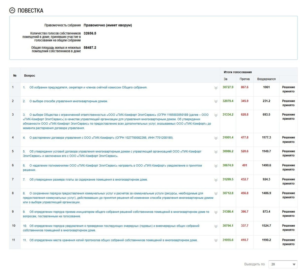Image resolution: width=300 pixels, height=272 pixels.
Task: Expand double-chevron icon on question 11 row
Action: coord(216,241)
